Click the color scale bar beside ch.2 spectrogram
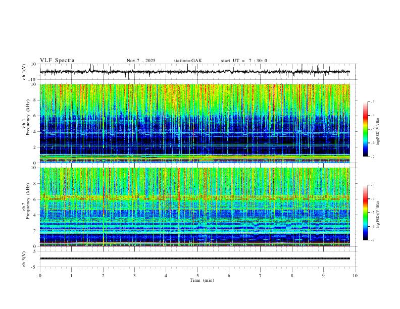Viewport: 400px width, 309px height. pyautogui.click(x=365, y=213)
